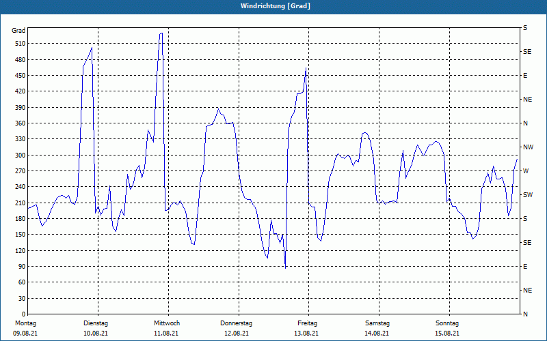The height and width of the screenshot is (341, 547).
Task: Click the 450 degree axis value
Action: [21, 76]
